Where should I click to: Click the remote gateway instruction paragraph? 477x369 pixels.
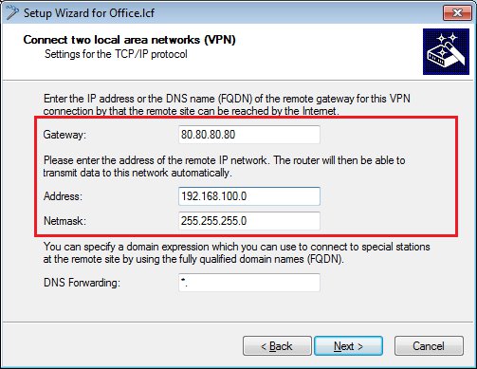click(227, 104)
